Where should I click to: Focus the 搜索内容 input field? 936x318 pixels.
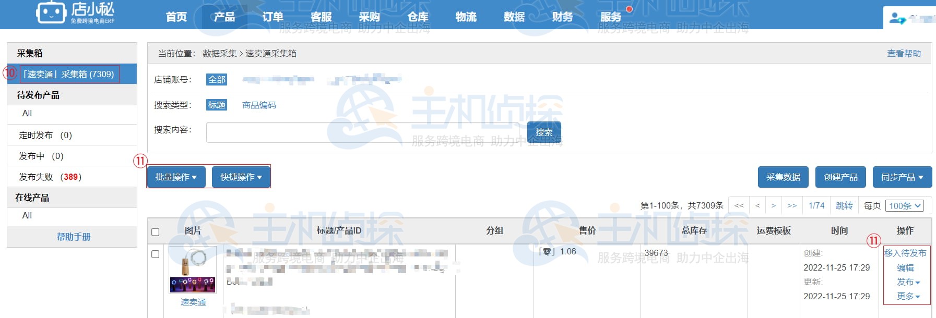(364, 132)
